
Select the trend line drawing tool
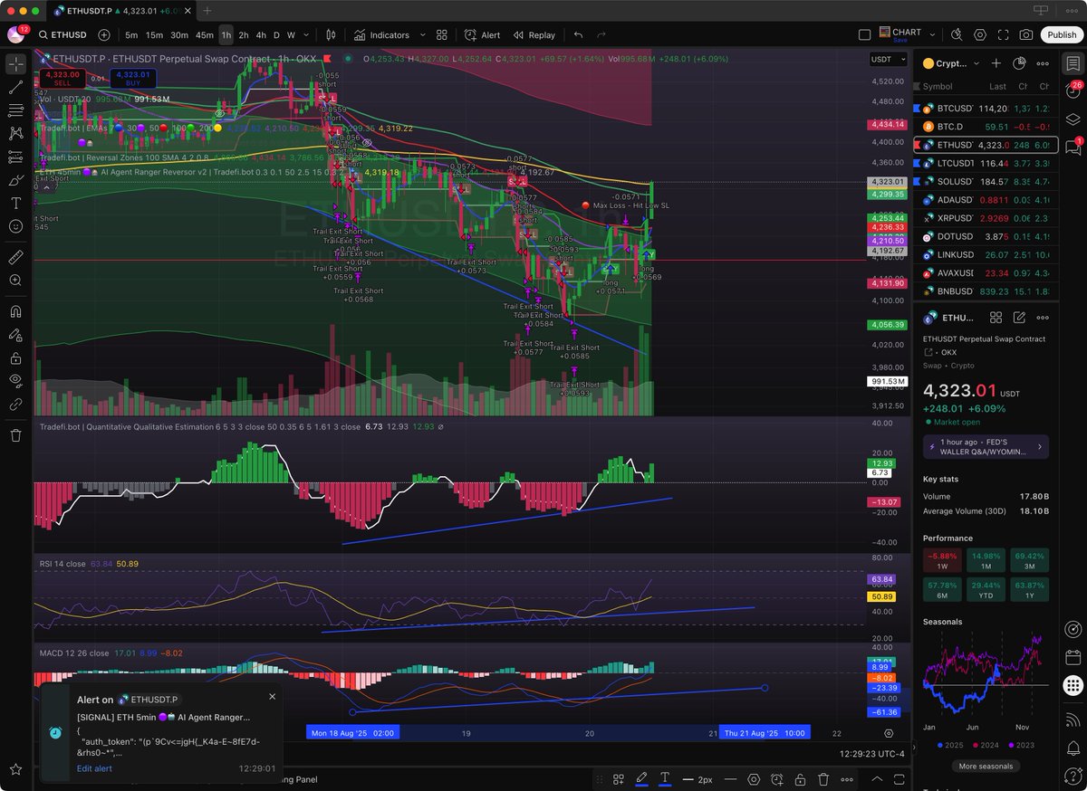pyautogui.click(x=15, y=88)
